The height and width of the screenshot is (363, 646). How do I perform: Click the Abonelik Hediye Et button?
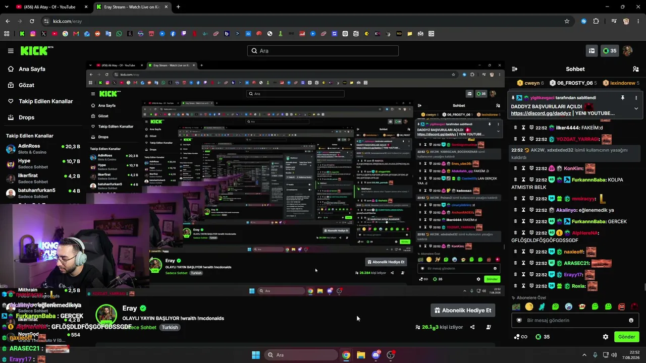(462, 311)
